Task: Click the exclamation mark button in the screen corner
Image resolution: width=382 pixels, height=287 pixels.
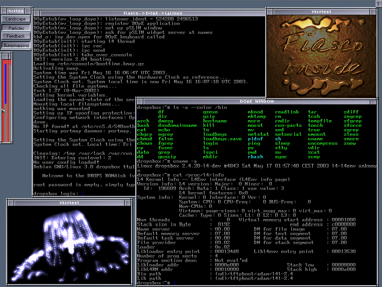Action: pyautogui.click(x=378, y=4)
